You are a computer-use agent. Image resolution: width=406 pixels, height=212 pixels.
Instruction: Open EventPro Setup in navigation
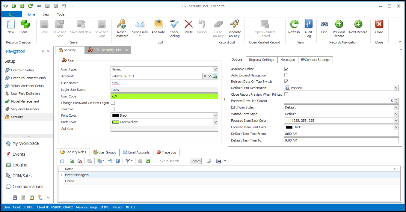click(x=22, y=70)
